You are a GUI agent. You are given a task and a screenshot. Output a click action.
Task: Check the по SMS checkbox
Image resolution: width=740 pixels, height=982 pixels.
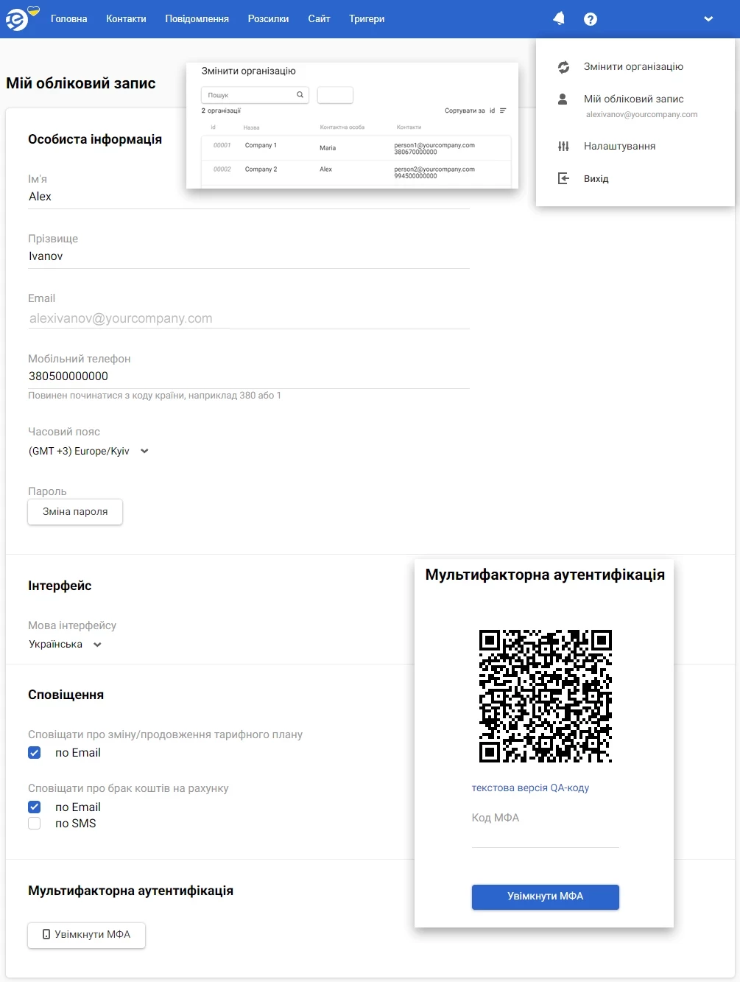[x=35, y=824]
